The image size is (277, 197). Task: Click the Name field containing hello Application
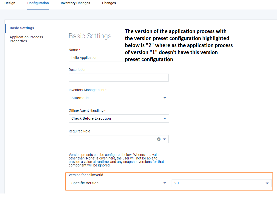coord(96,58)
